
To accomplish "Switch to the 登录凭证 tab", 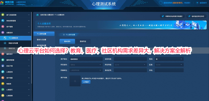I will pyautogui.click(x=83, y=41).
